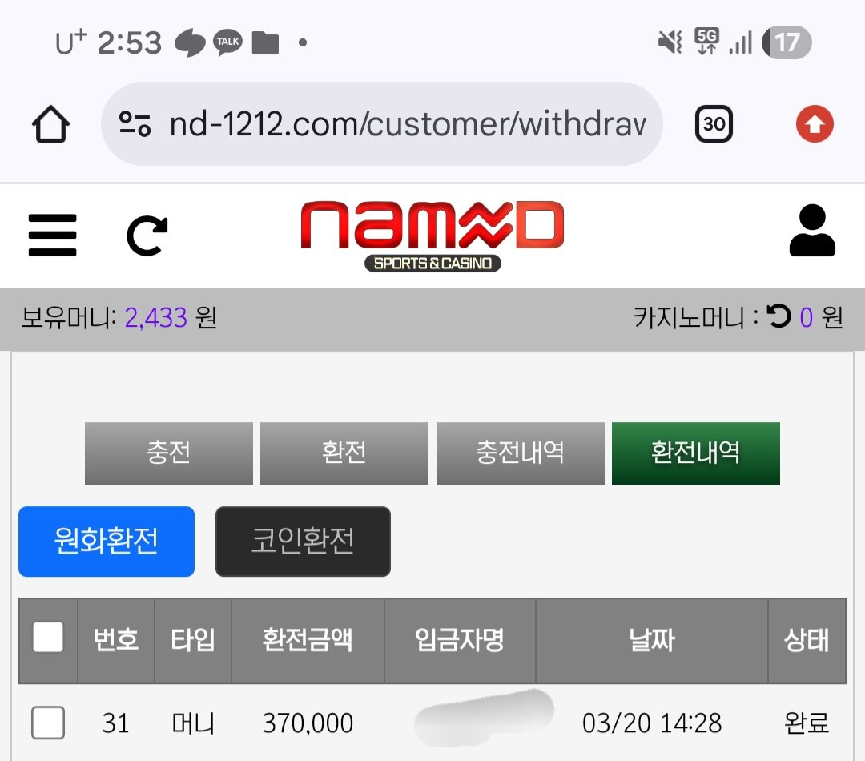Tap the battery indicator showing 17

(787, 42)
